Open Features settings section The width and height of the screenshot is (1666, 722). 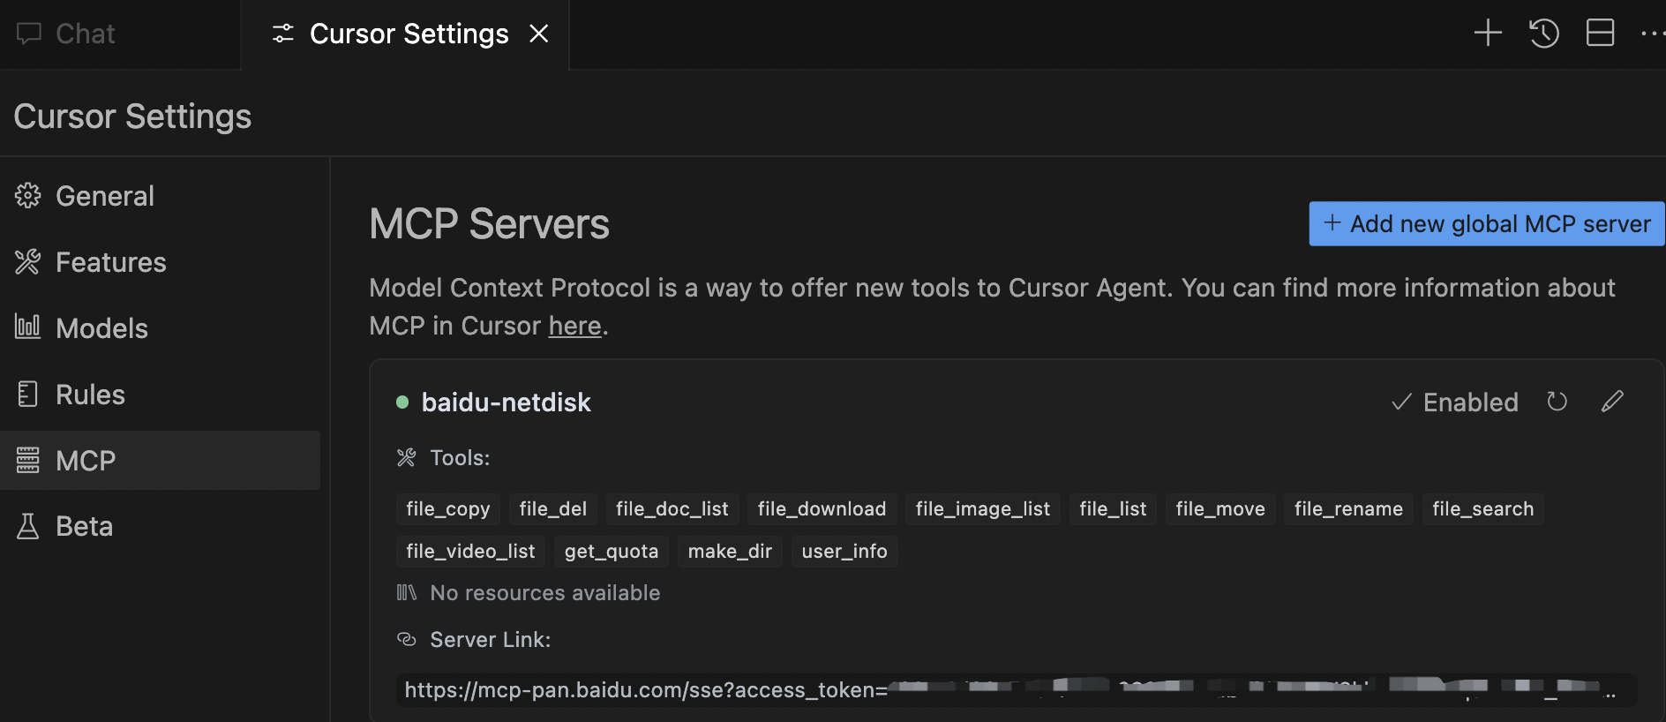160,262
